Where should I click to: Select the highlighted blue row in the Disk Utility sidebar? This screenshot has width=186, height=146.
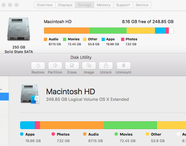coord(5,97)
